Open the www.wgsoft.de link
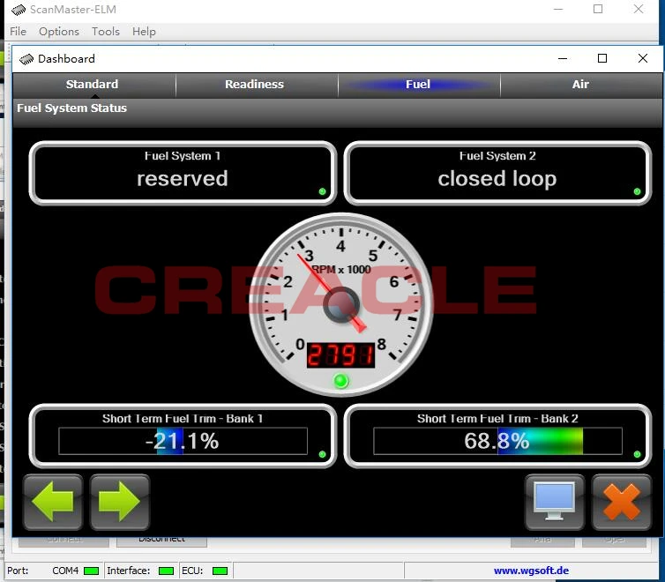 click(x=531, y=571)
